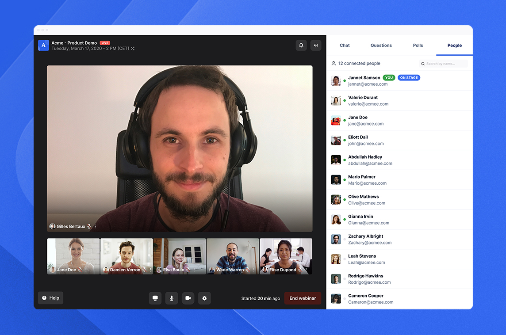Switch to the Chat tab

click(x=345, y=46)
